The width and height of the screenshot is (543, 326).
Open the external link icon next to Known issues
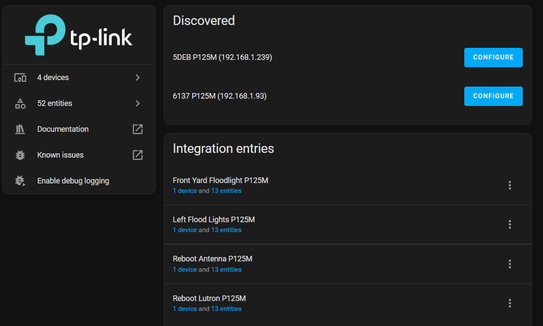[137, 155]
